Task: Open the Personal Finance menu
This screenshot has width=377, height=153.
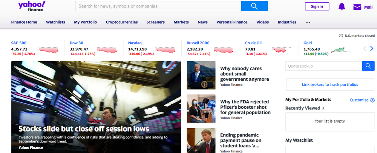Action: 232,22
